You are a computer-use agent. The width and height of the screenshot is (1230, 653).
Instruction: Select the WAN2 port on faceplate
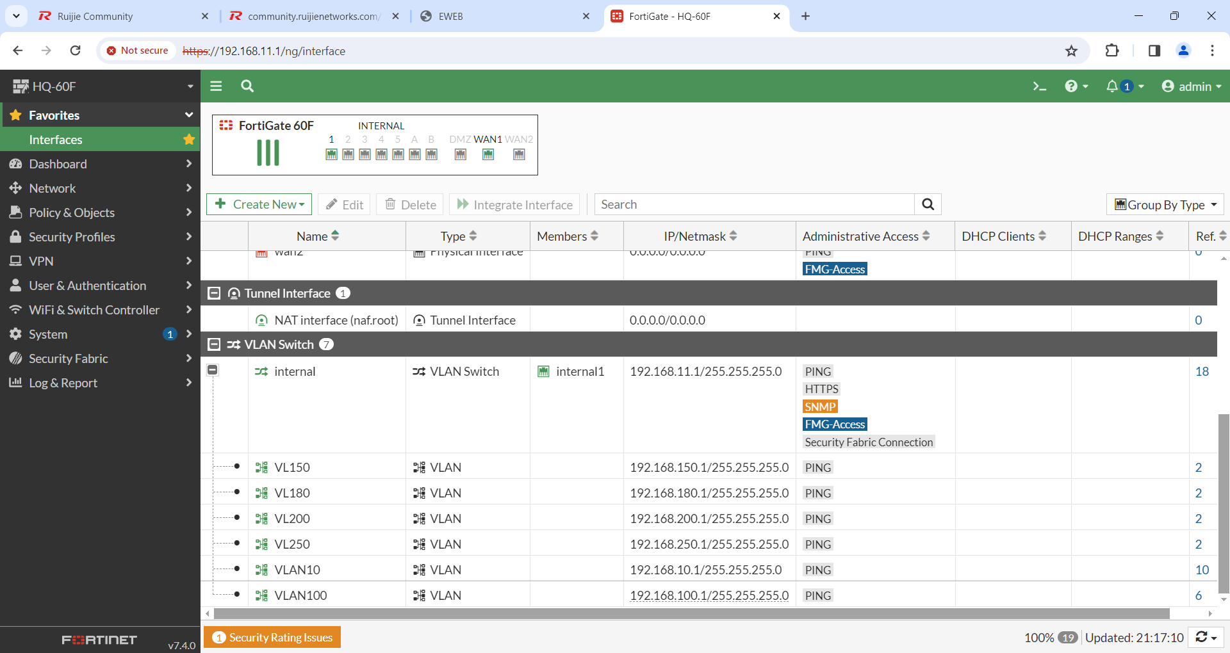[x=519, y=154]
